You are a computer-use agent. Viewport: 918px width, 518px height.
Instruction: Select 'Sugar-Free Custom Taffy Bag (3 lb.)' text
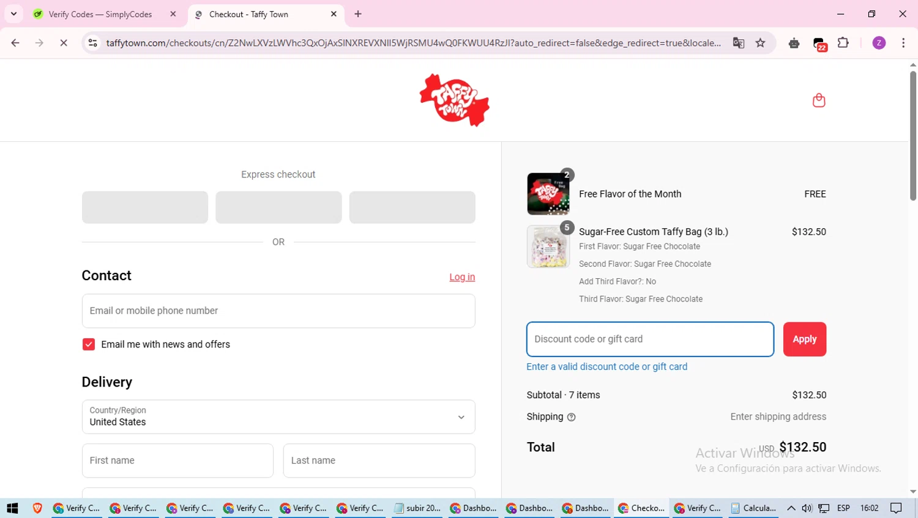(654, 232)
